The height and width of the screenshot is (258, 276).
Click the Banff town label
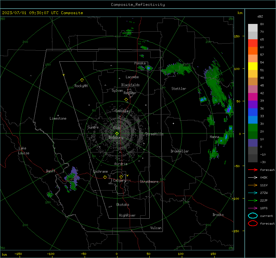coord(51,171)
